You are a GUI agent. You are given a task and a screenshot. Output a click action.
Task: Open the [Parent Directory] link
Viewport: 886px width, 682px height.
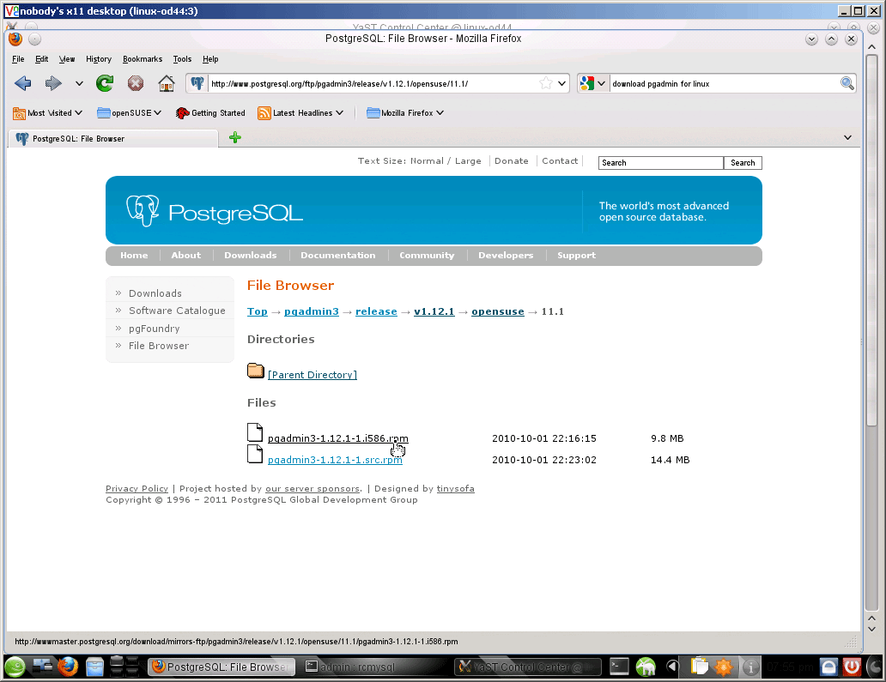coord(313,375)
